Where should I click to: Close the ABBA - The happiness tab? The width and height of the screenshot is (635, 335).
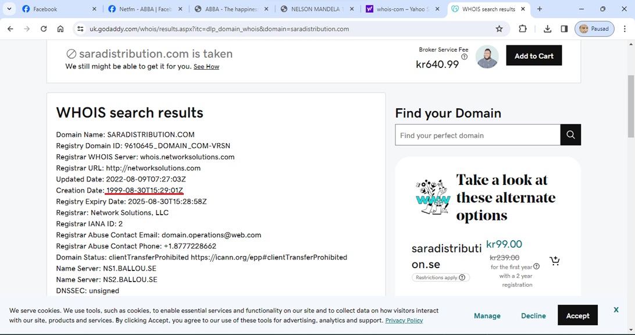coord(266,9)
